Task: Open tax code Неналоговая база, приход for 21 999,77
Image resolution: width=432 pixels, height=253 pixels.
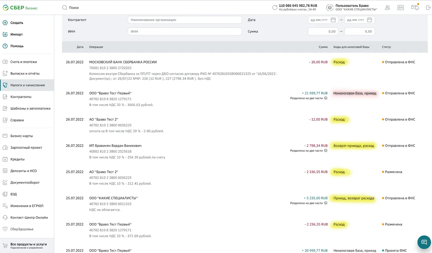Action: click(x=355, y=93)
